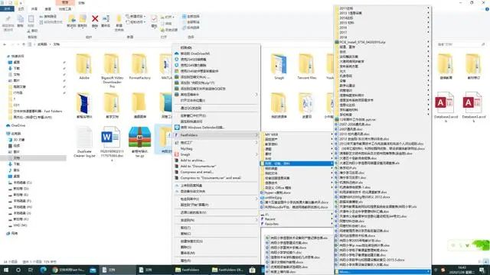490x275 pixels.
Task: Expand the More... arrow at list bottom
Action: [428, 272]
